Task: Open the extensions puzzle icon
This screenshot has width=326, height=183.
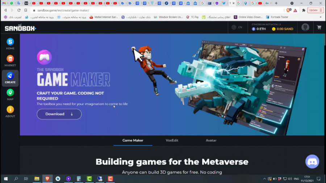Action: pyautogui.click(x=304, y=10)
